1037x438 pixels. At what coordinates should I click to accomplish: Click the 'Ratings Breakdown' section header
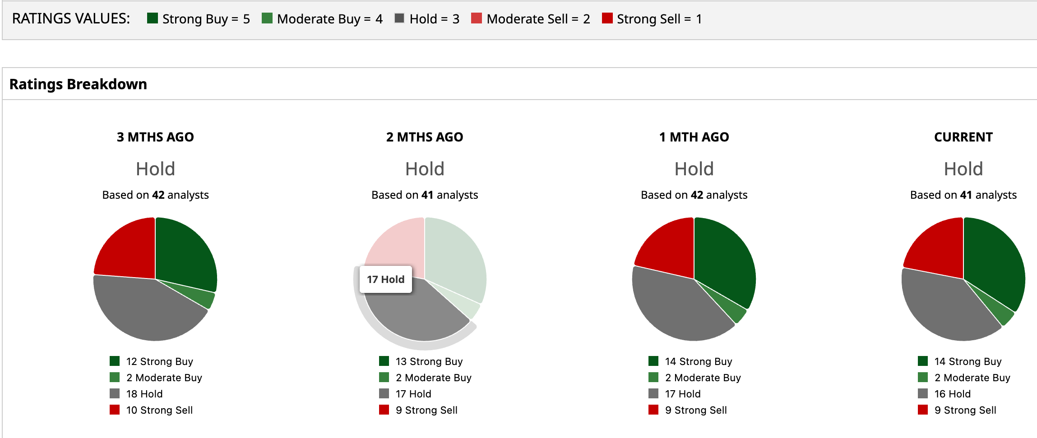coord(78,84)
